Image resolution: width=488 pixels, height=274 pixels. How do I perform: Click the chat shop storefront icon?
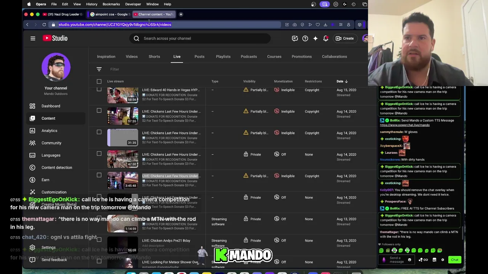coord(434,260)
